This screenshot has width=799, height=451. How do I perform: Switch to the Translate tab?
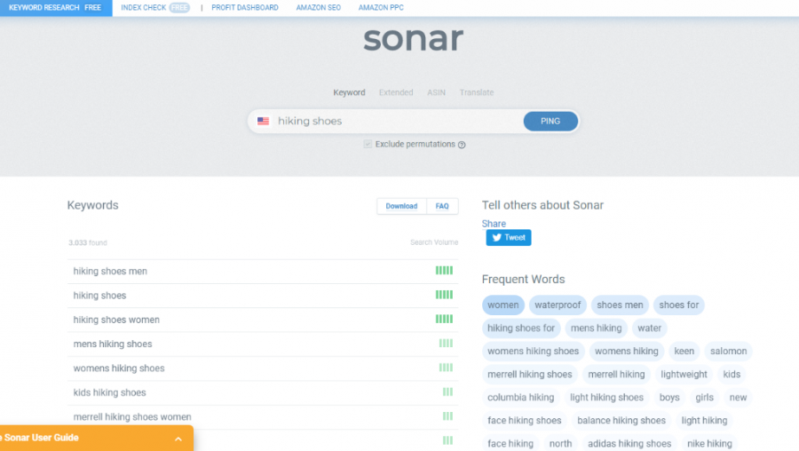[477, 92]
